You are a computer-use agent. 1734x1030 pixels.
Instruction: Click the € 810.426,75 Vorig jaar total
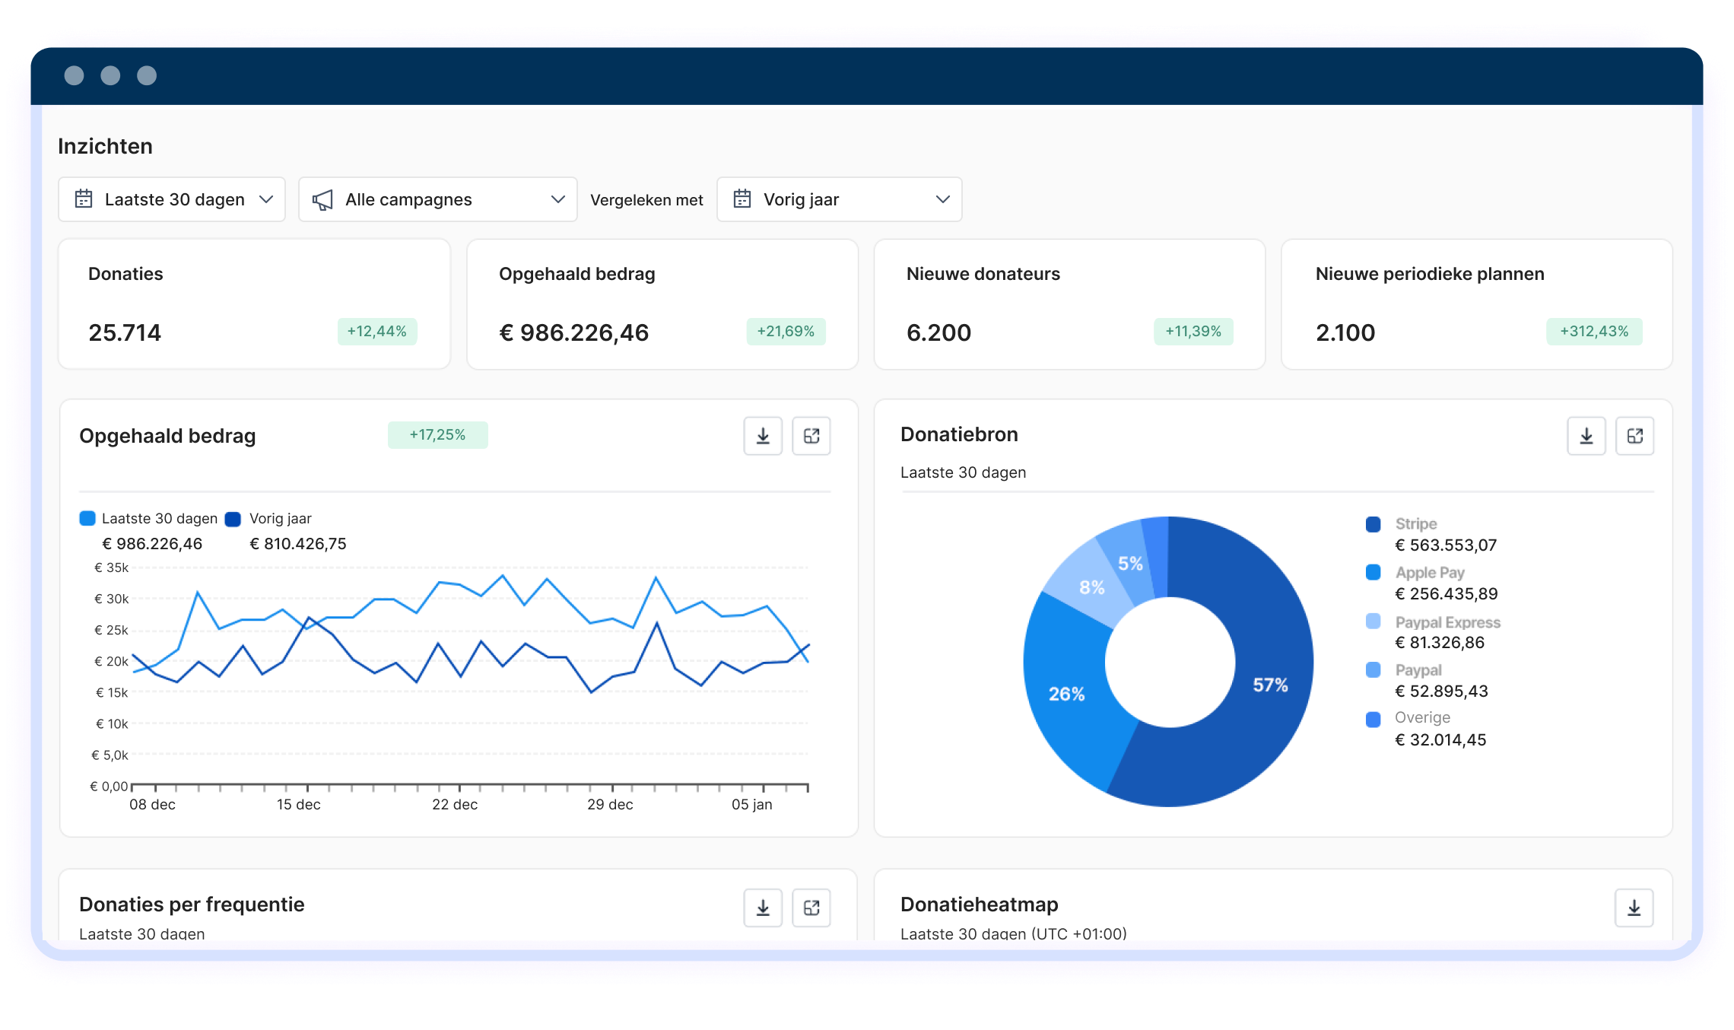coord(298,544)
